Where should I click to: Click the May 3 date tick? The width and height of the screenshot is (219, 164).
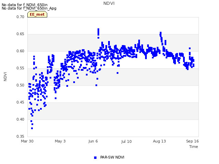(60, 141)
